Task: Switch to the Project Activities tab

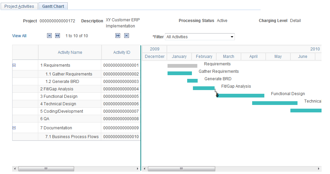Action: (x=19, y=6)
